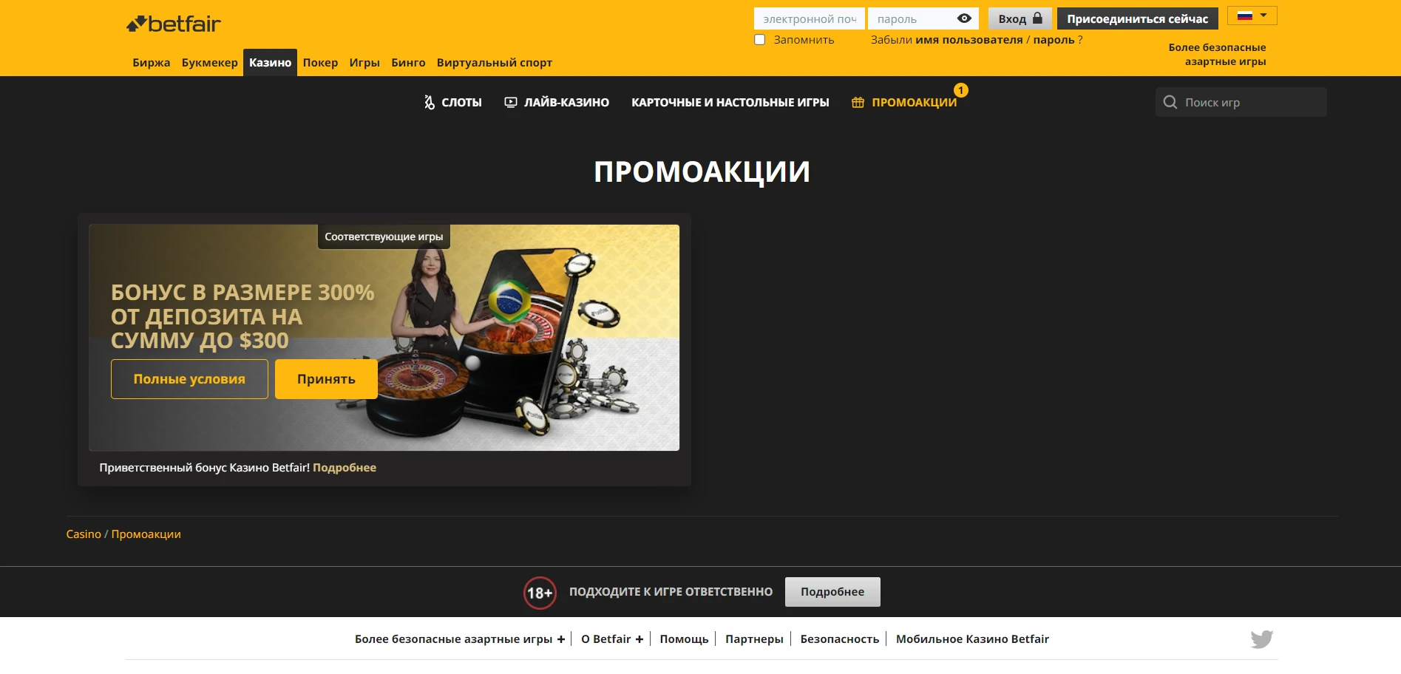Switch to the Букмекер tab
This screenshot has width=1401, height=674.
(210, 63)
